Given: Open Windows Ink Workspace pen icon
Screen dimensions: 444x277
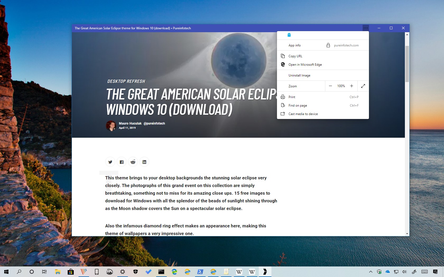Looking at the screenshot, I should point(414,272).
